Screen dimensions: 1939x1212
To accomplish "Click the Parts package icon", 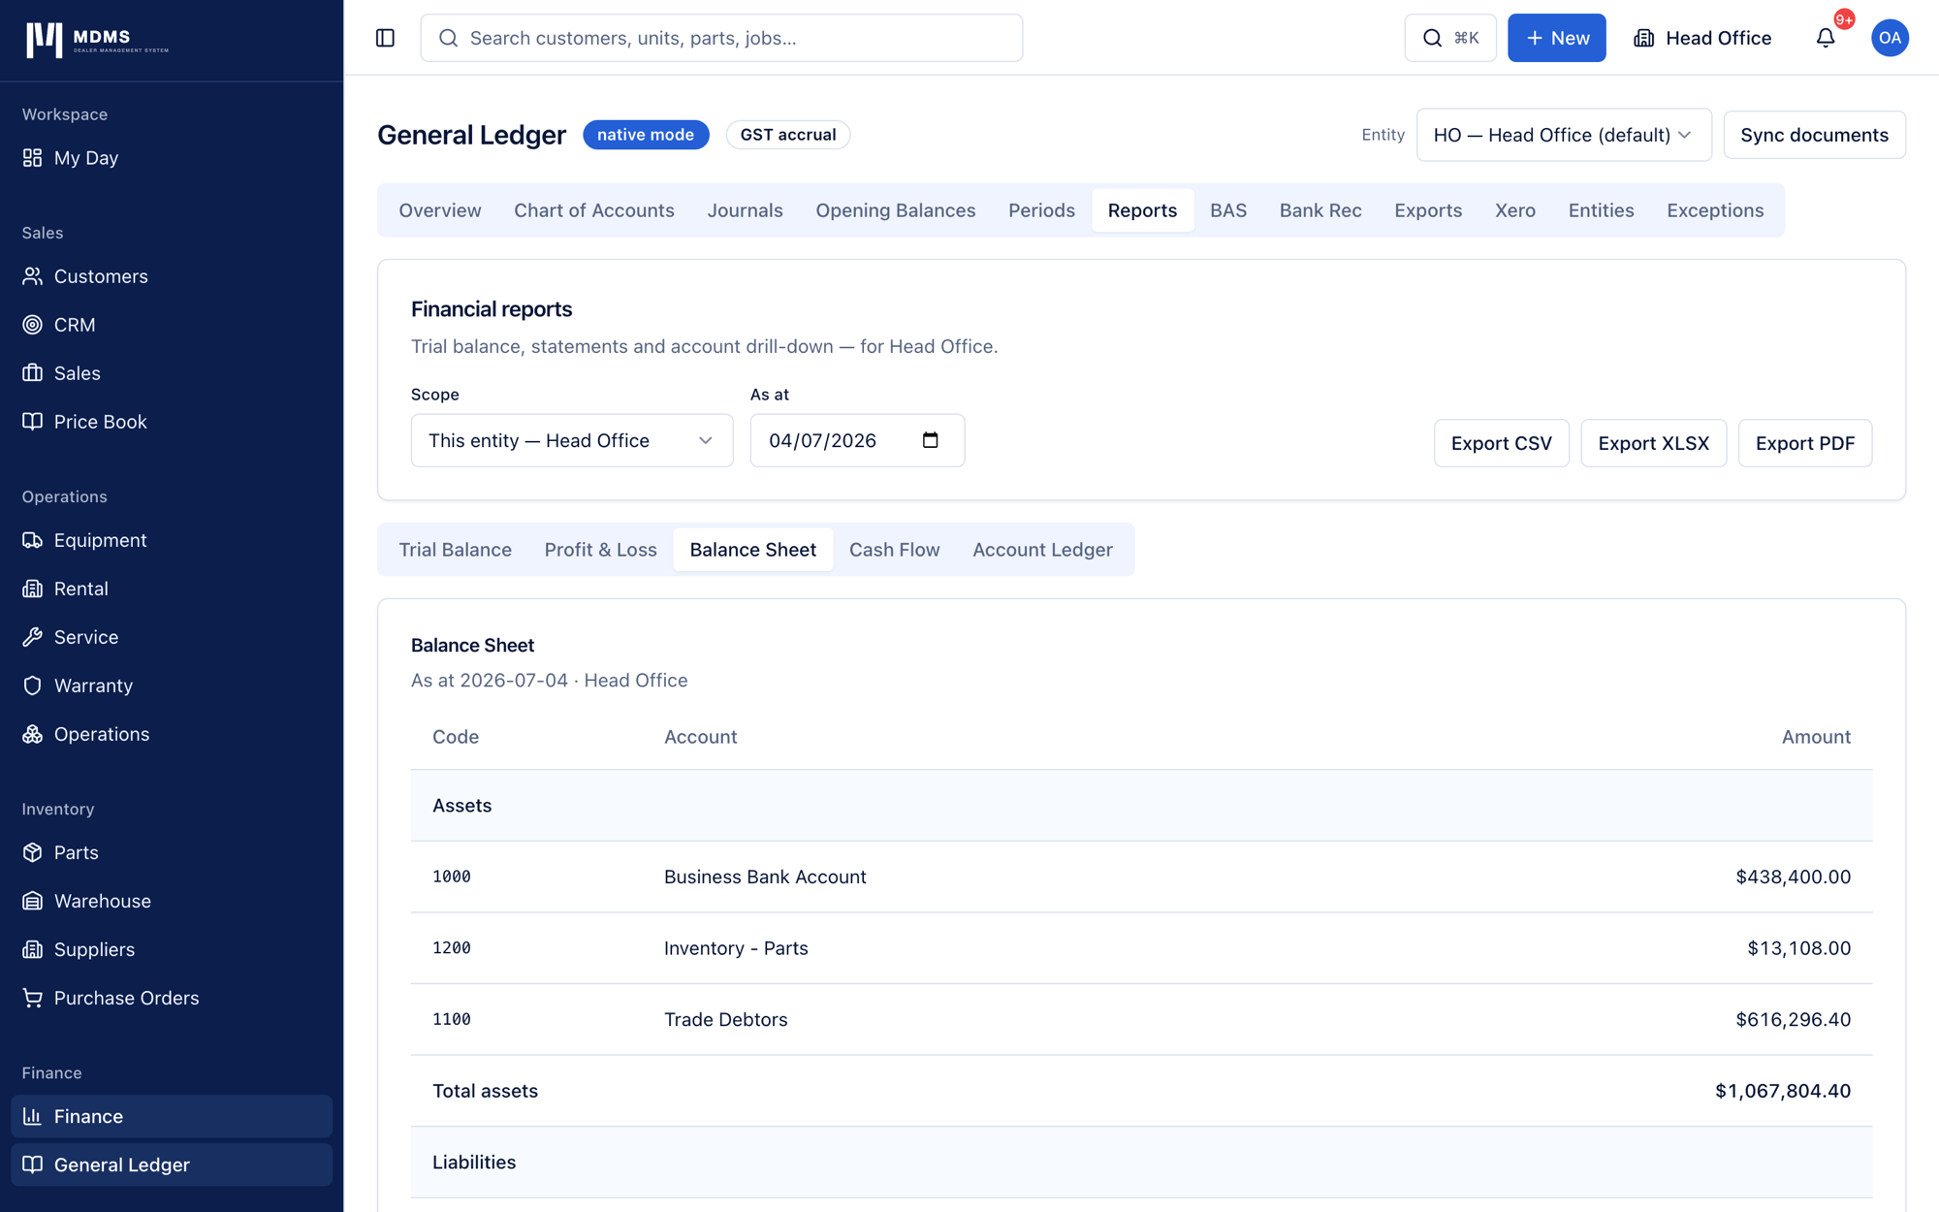I will pyautogui.click(x=33, y=852).
